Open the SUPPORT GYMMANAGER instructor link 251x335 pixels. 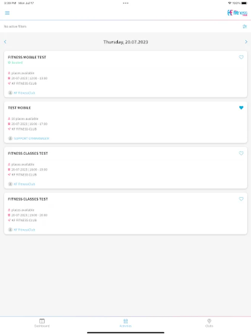click(31, 138)
